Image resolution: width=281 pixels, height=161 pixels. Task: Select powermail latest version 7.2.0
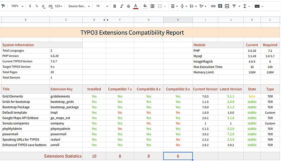click(x=231, y=134)
